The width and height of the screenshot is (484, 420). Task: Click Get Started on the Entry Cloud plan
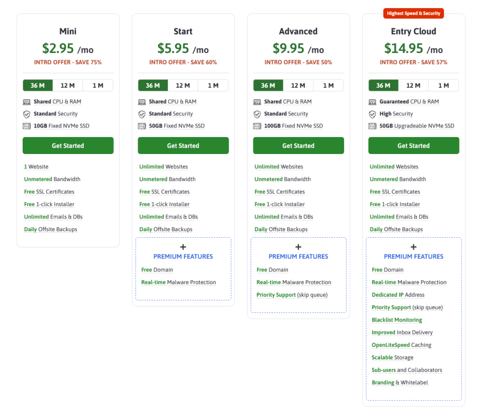click(x=413, y=146)
